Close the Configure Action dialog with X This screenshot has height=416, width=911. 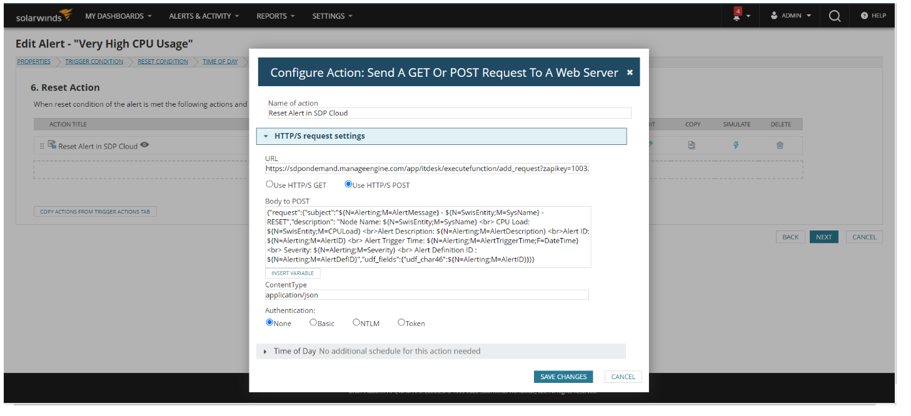pyautogui.click(x=630, y=72)
